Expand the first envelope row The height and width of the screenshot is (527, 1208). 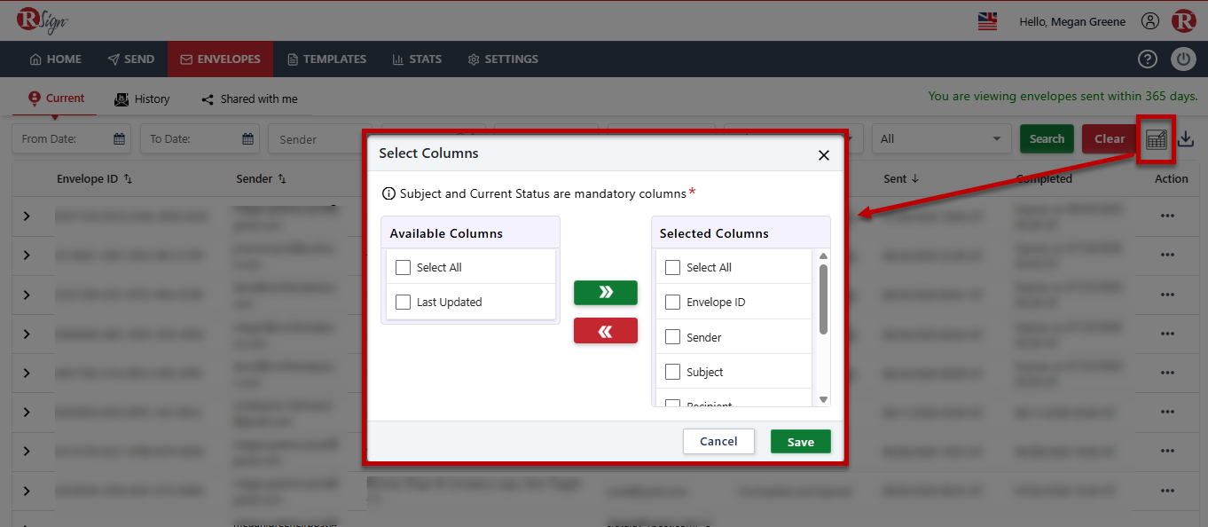pyautogui.click(x=27, y=216)
